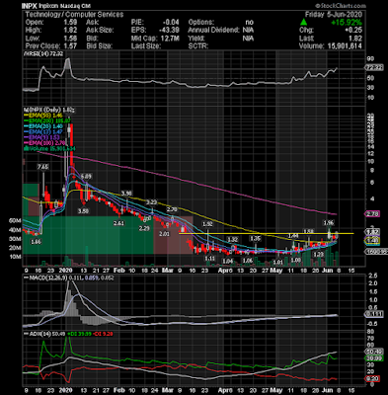The image size is (388, 395).
Task: Click the 3.98 price label
Action: tap(126, 193)
